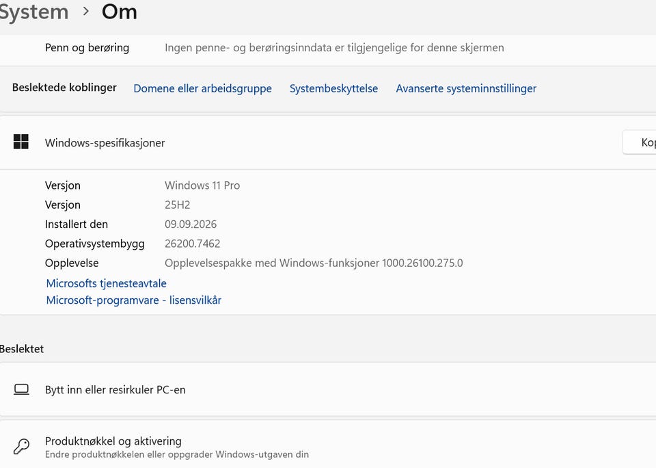The width and height of the screenshot is (656, 468).
Task: Select the Opplevelsespakke med Windows-funksjoner value
Action: pos(314,263)
